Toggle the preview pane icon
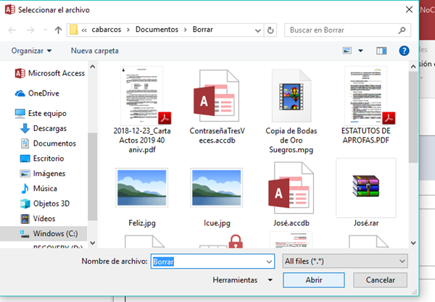This screenshot has width=435, height=302. pyautogui.click(x=381, y=51)
